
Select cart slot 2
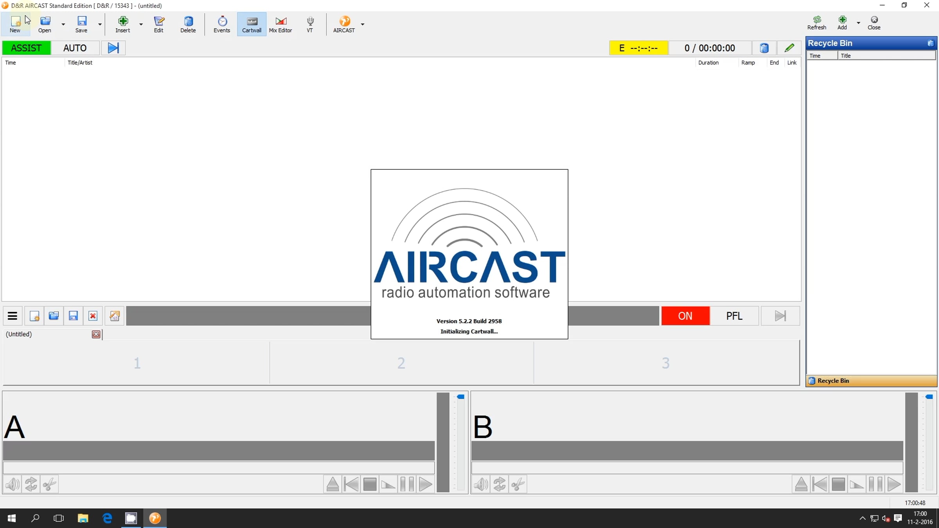click(401, 363)
